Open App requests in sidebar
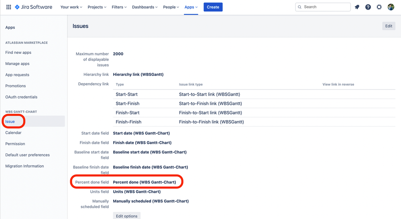The image size is (401, 219). tap(17, 75)
